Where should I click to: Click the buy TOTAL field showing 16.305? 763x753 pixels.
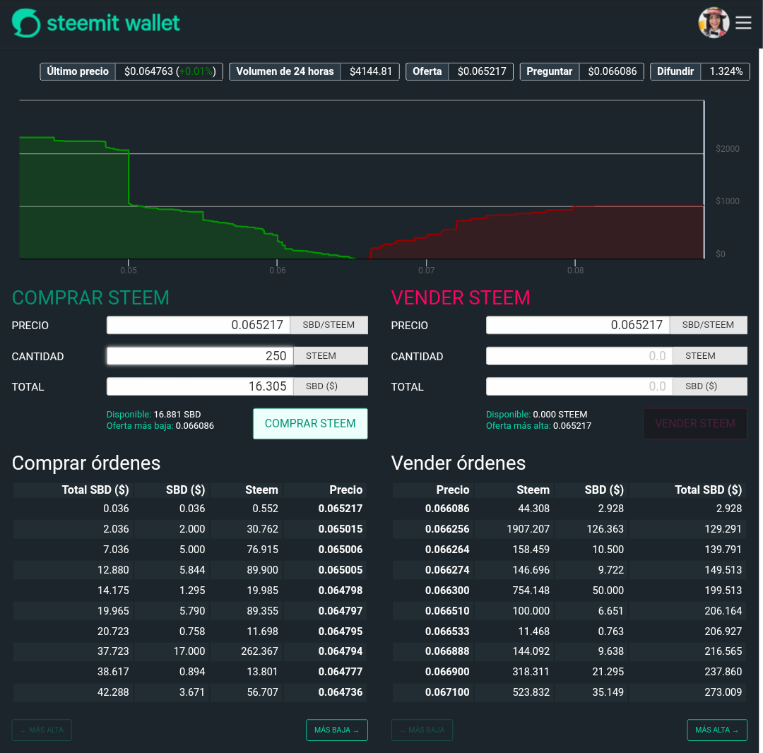pos(200,386)
